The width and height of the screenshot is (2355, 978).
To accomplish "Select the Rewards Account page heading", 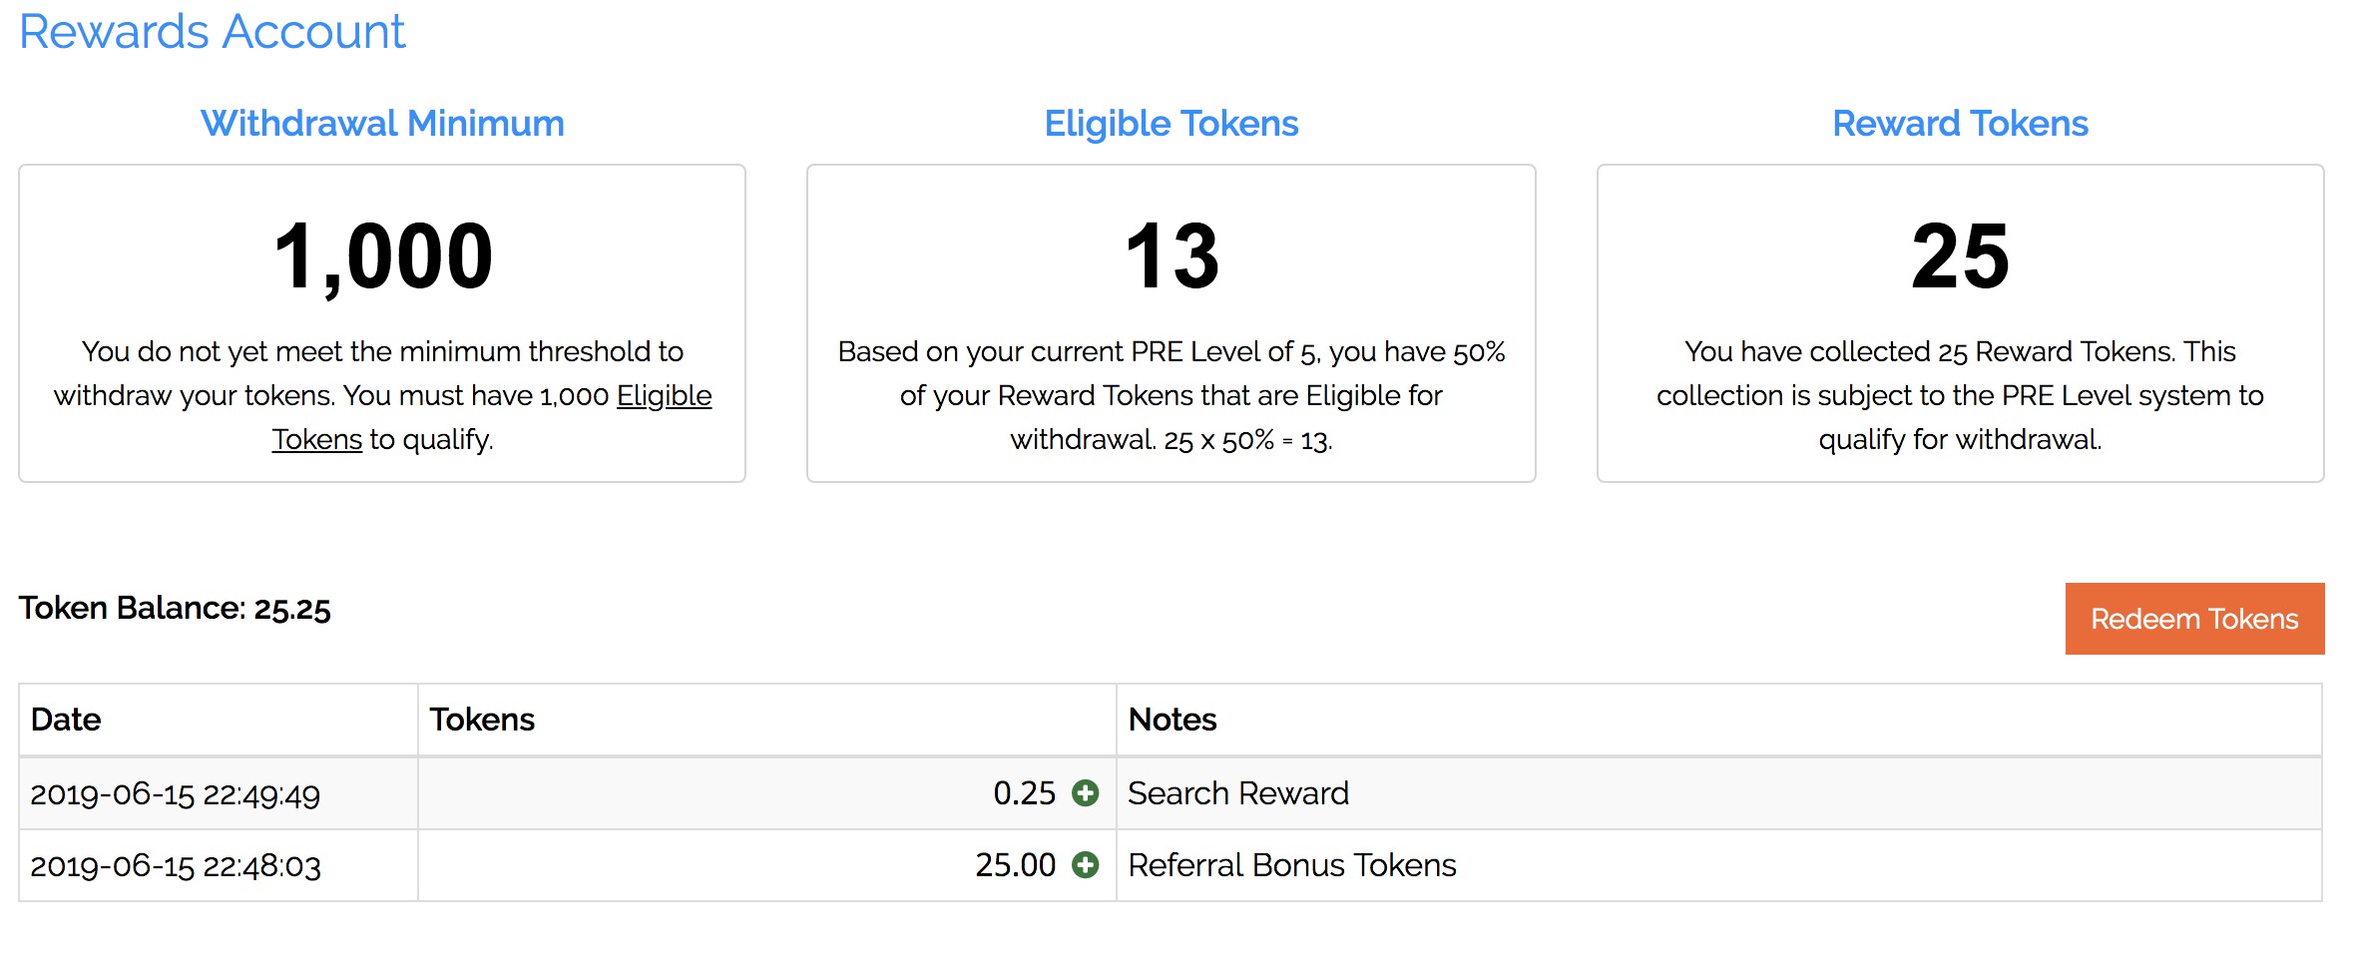I will 213,32.
